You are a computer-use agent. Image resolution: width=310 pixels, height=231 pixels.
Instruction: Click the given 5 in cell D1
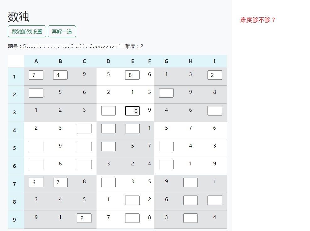pos(108,74)
